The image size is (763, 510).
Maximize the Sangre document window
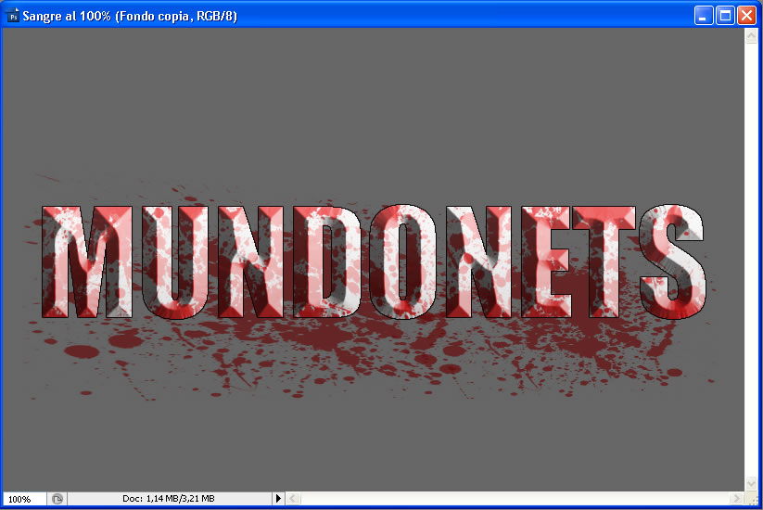[725, 16]
